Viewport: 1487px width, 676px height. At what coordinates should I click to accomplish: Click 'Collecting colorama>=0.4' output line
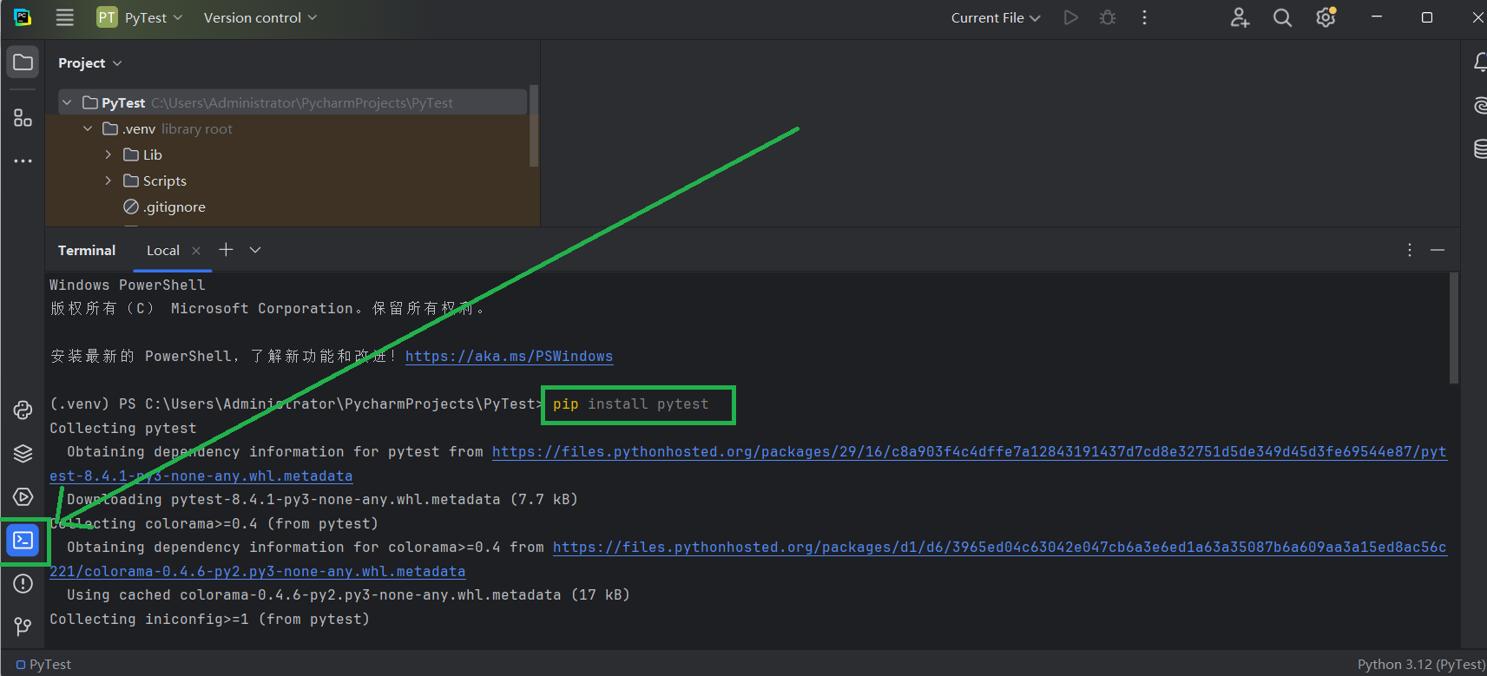[214, 524]
